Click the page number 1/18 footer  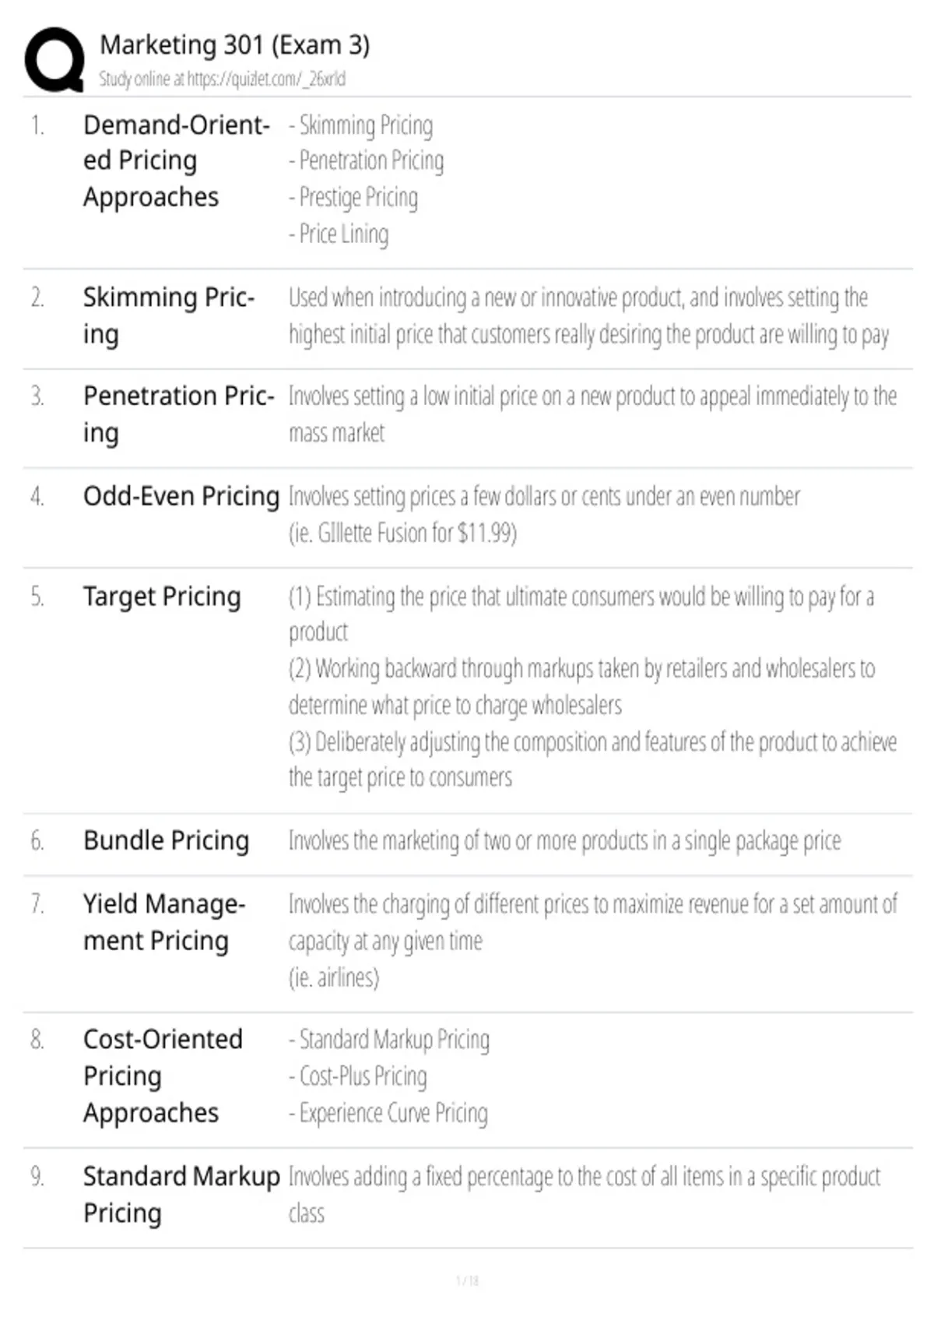pos(467,1280)
